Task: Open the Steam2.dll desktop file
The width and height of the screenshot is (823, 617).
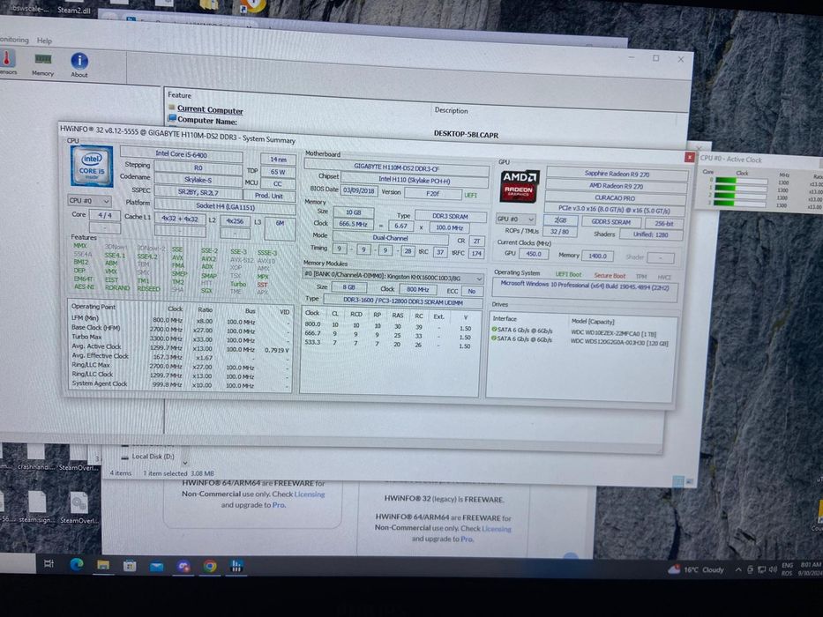Action: point(73,9)
